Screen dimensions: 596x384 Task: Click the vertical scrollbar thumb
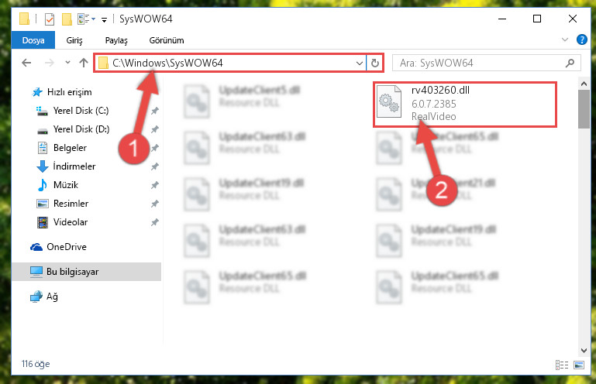coord(584,109)
